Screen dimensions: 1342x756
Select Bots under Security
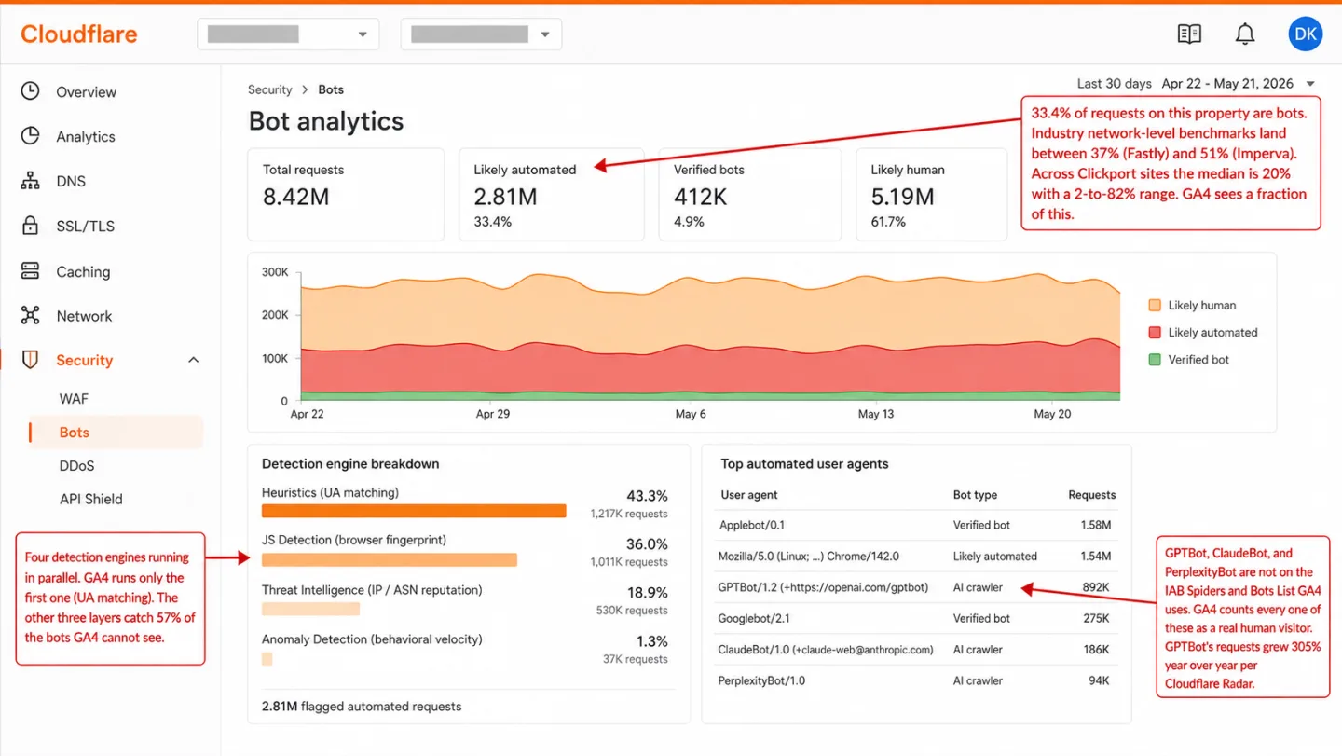(x=116, y=433)
